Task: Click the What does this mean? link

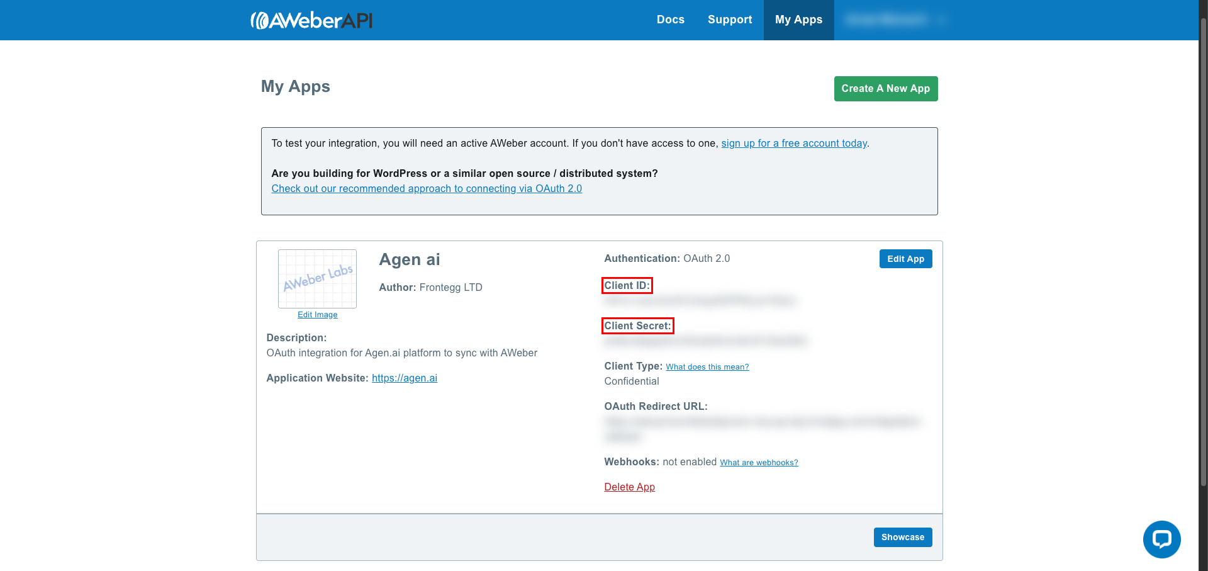Action: 707,367
